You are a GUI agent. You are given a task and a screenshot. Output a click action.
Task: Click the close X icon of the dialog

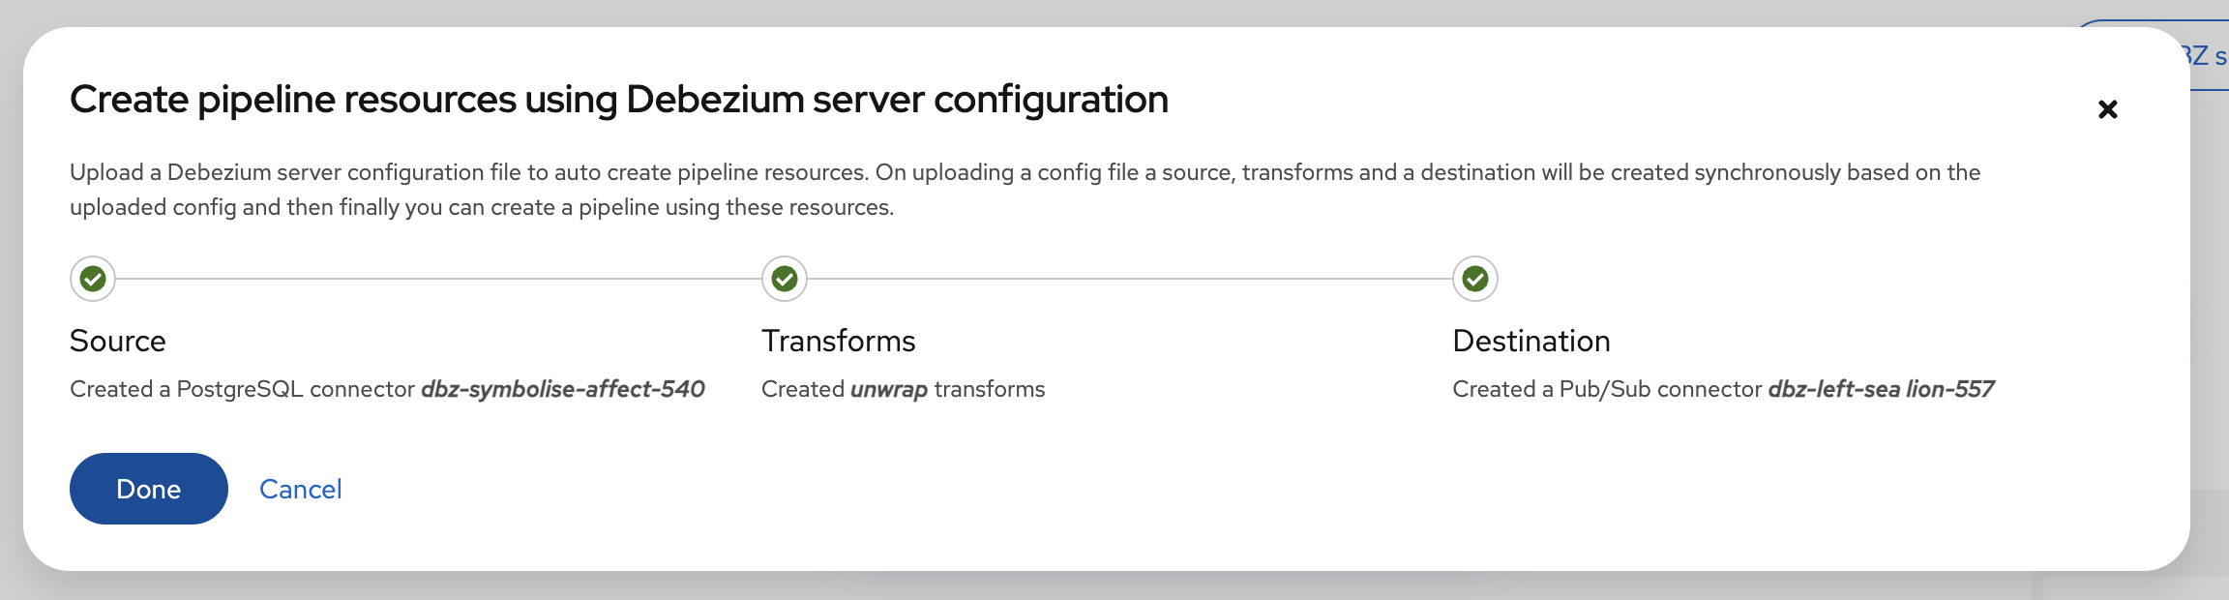coord(2108,108)
